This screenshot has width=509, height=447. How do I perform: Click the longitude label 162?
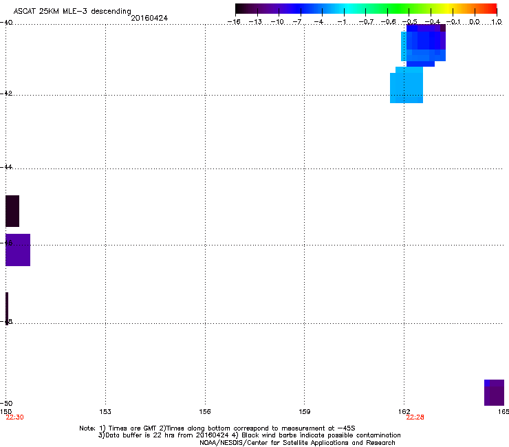tap(404, 412)
